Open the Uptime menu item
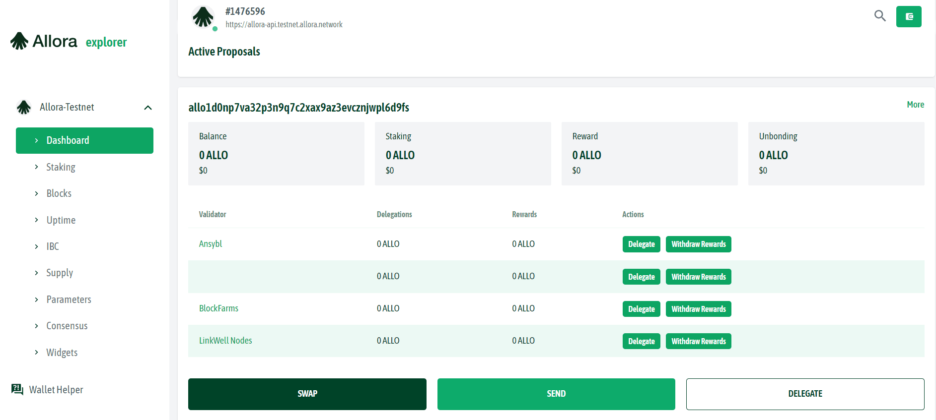This screenshot has height=420, width=936. pyautogui.click(x=61, y=220)
